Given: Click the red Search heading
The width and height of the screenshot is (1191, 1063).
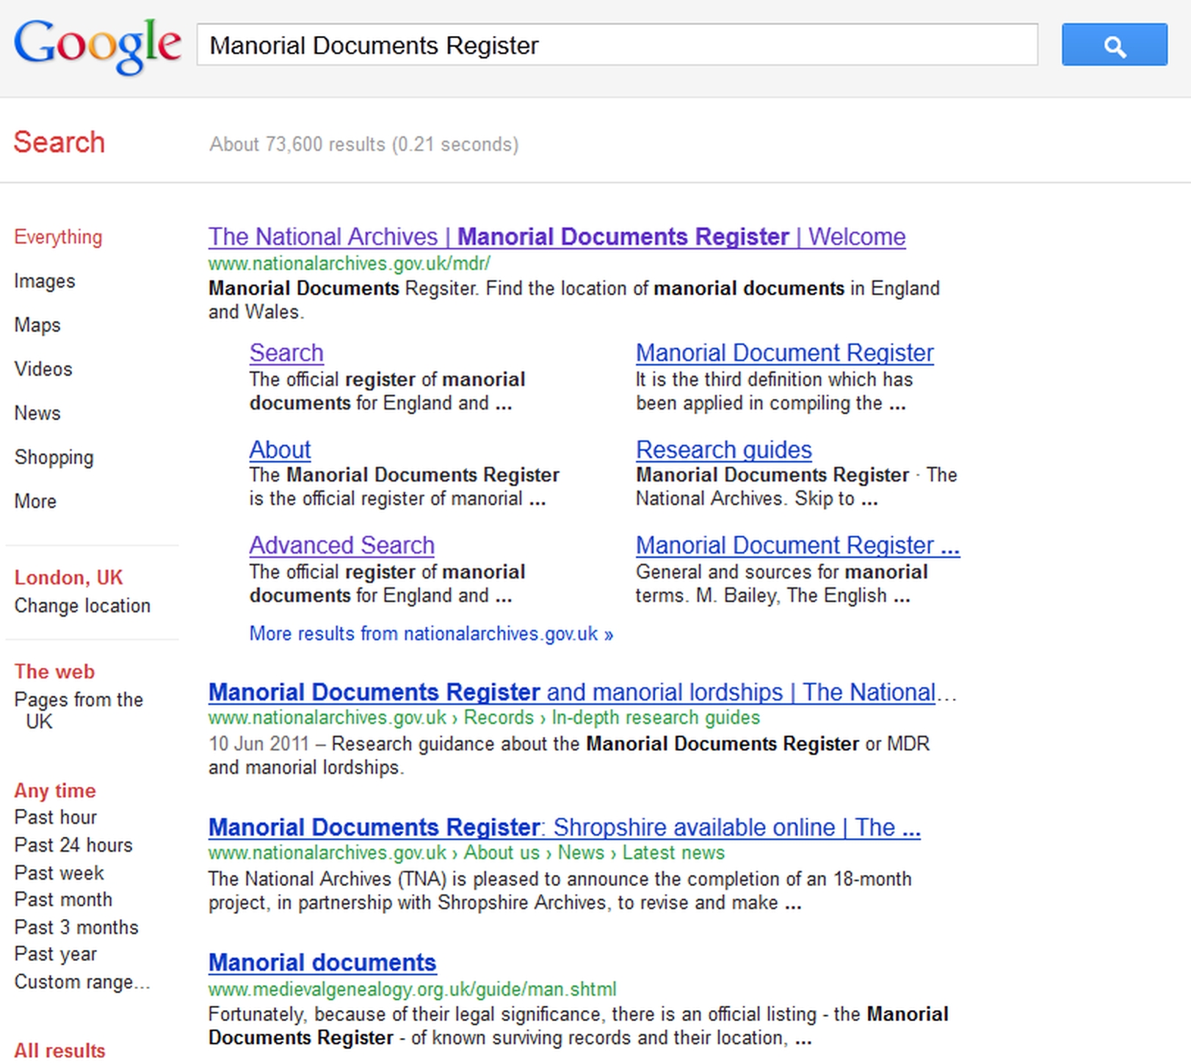Looking at the screenshot, I should click(59, 142).
